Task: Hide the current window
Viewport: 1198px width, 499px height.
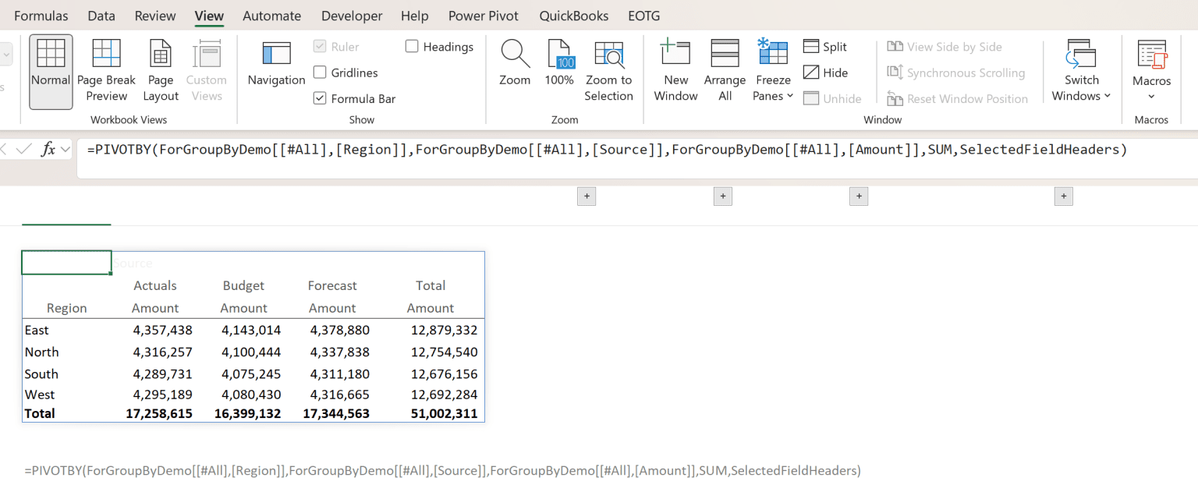Action: point(825,73)
